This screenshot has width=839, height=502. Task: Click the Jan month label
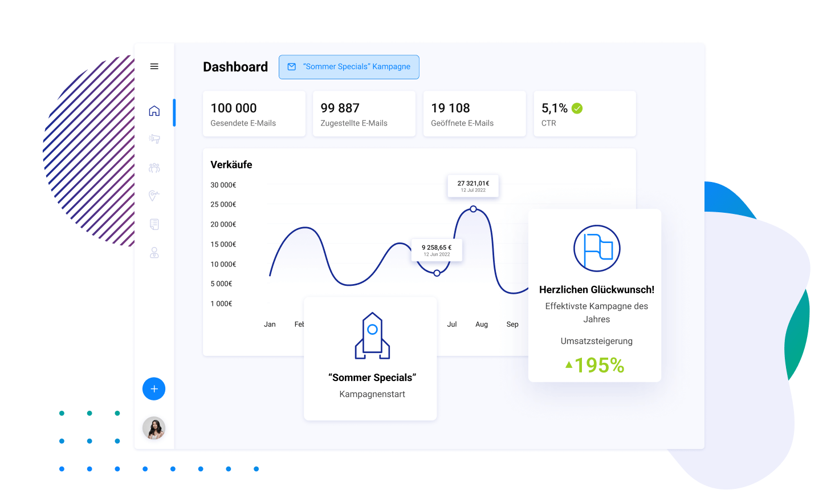pyautogui.click(x=270, y=324)
